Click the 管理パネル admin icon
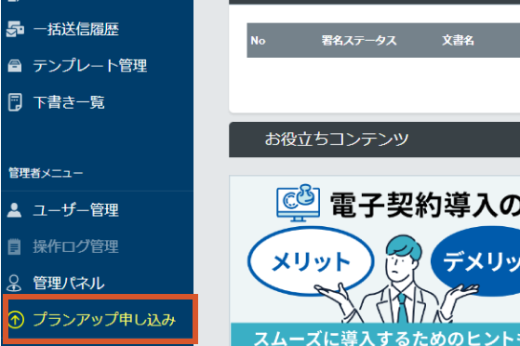 pyautogui.click(x=14, y=283)
